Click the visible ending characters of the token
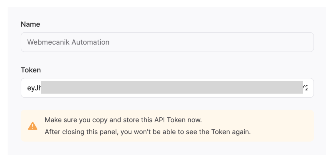335x162 pixels. pyautogui.click(x=305, y=88)
